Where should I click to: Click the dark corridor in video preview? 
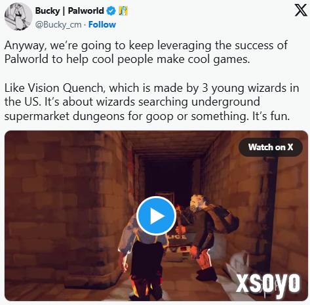[167, 175]
